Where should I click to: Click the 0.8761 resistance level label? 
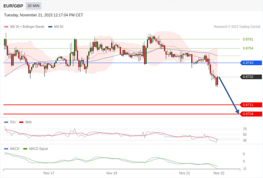[x=248, y=39]
